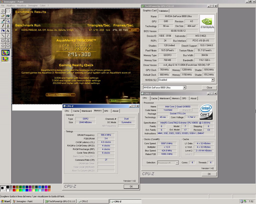
Task: Click OK in the CPU-Z Memory window
Action: click(x=131, y=187)
